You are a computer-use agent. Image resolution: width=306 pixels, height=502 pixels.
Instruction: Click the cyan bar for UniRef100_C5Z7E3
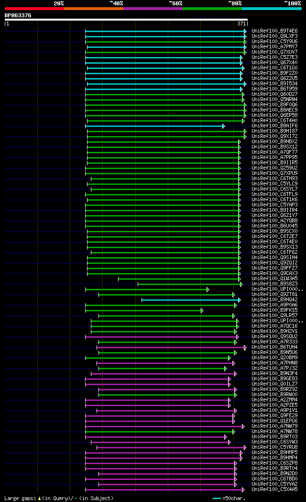(164, 57)
